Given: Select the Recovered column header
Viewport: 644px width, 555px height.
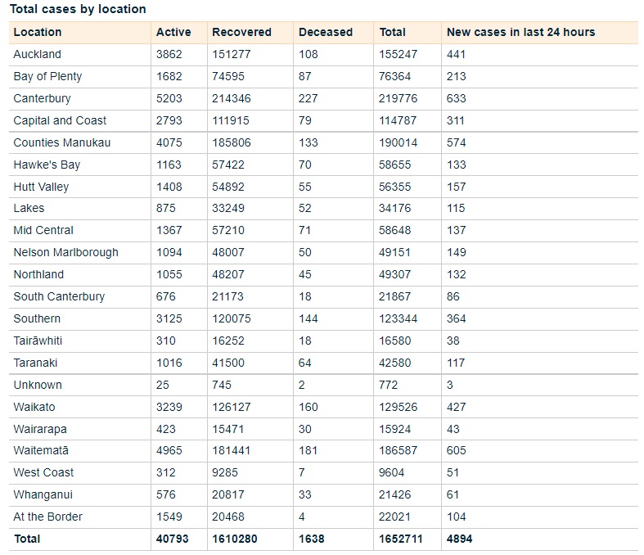Looking at the screenshot, I should (241, 32).
